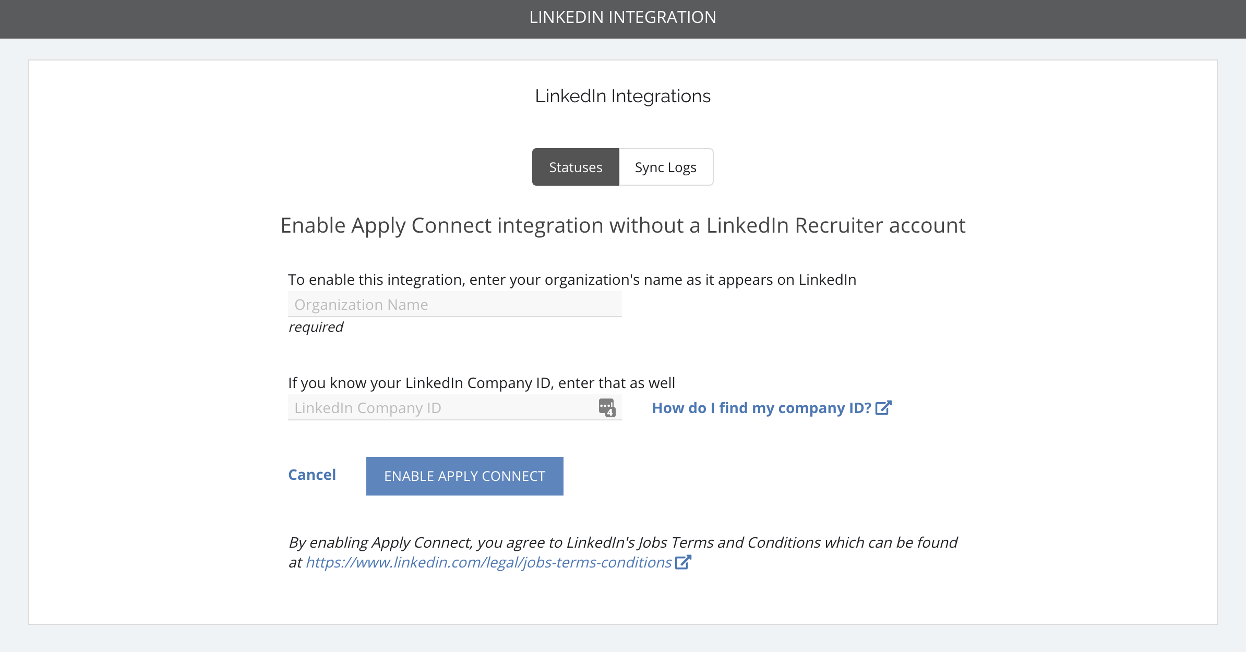Click the Enable Apply Connect button

click(x=464, y=476)
